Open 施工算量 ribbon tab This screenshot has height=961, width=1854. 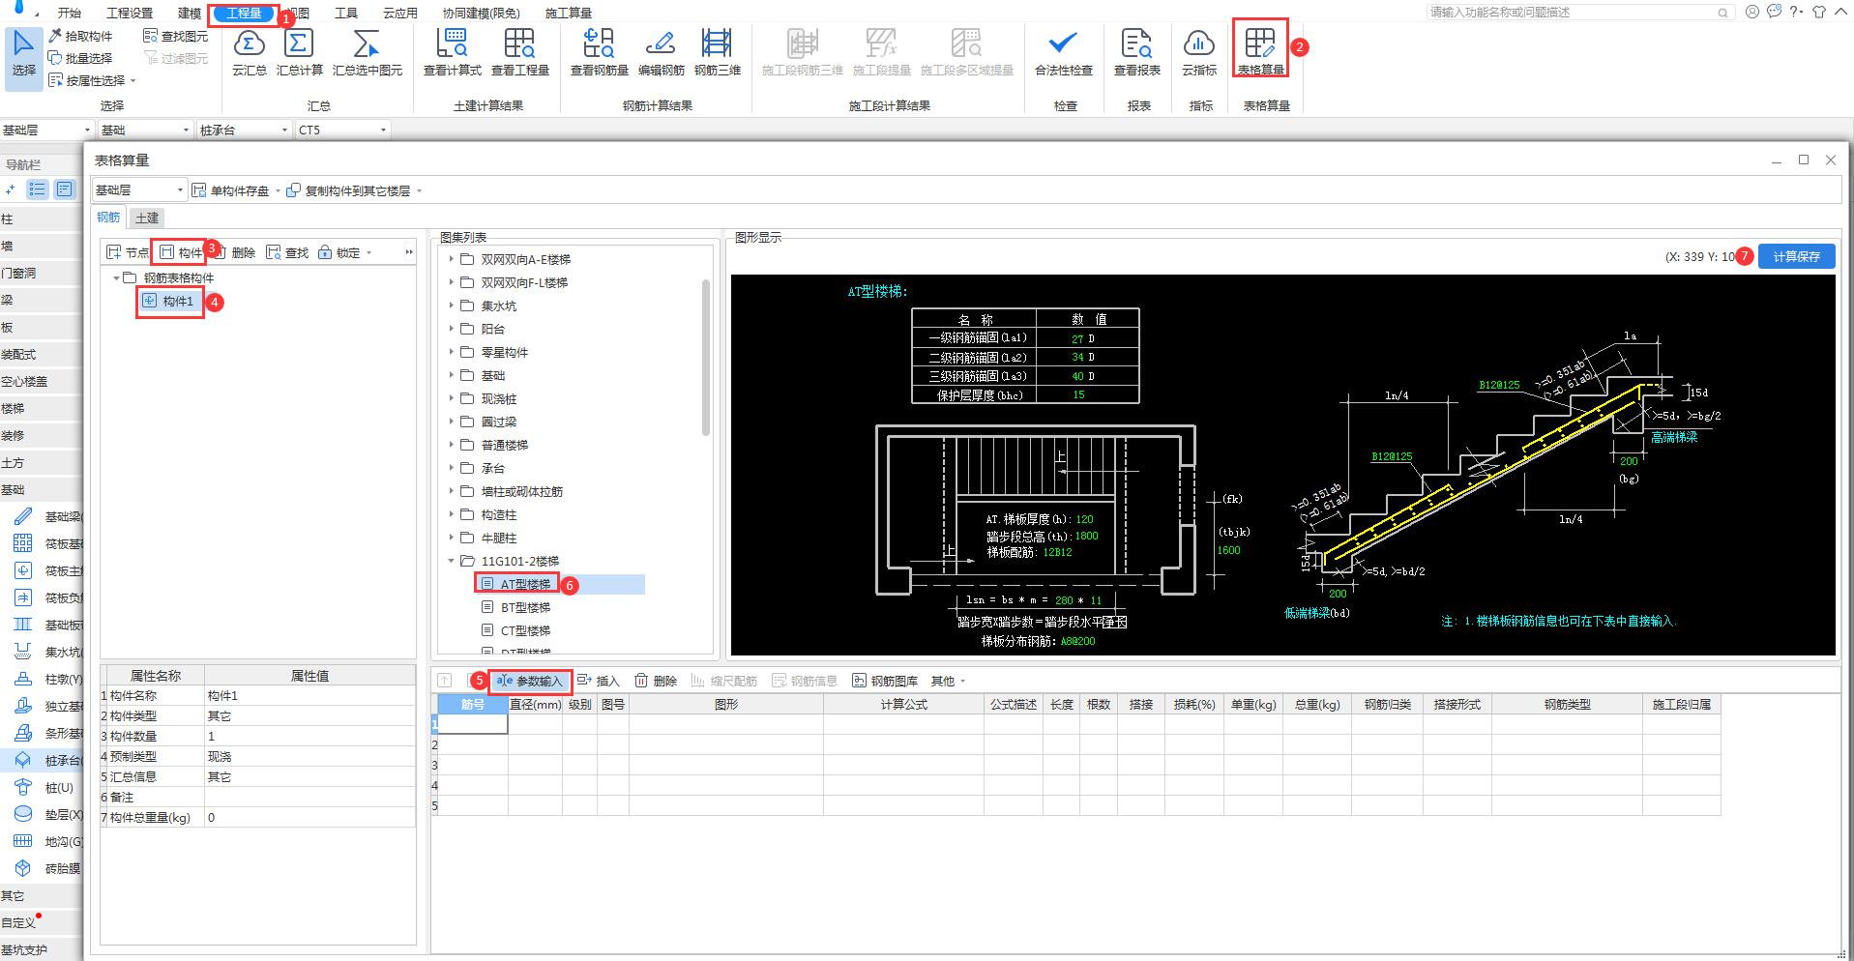[x=568, y=14]
